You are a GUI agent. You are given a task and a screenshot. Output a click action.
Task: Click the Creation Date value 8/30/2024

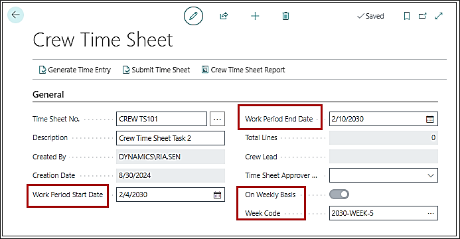coord(171,175)
